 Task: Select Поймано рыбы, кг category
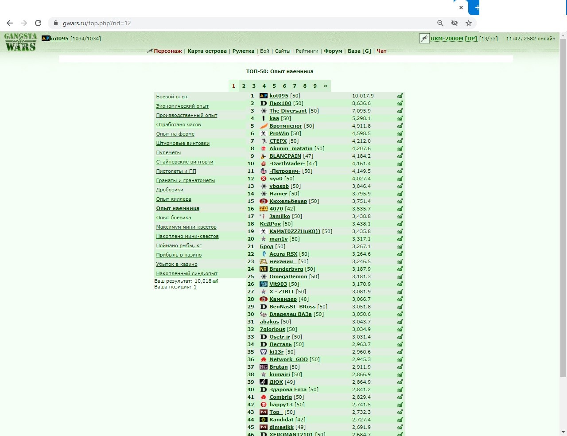(179, 245)
